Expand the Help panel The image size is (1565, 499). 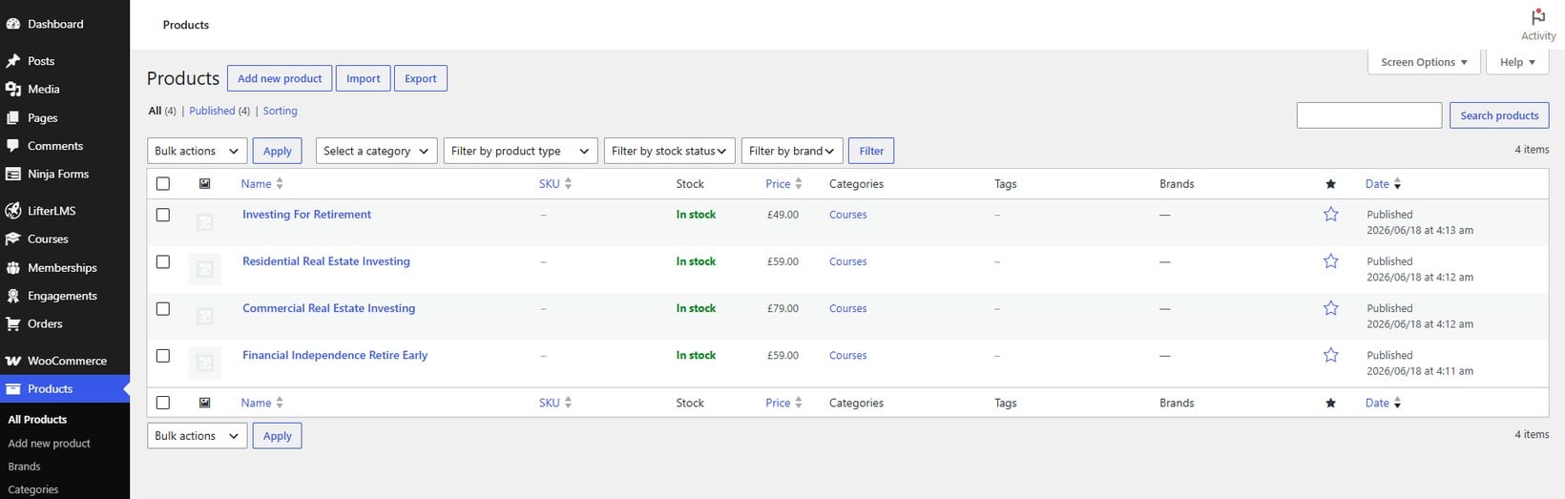tap(1517, 62)
